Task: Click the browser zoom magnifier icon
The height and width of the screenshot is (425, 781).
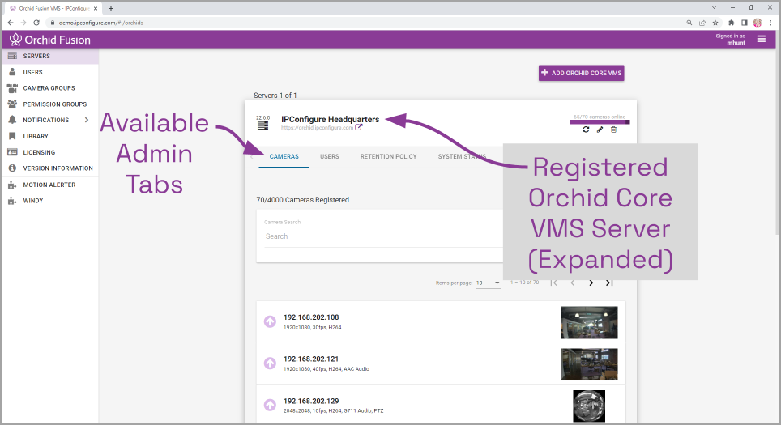Action: [x=689, y=23]
